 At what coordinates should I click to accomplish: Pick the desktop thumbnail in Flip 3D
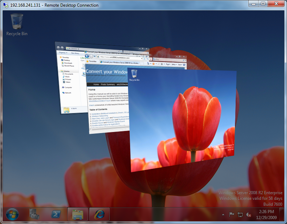coord(182,120)
